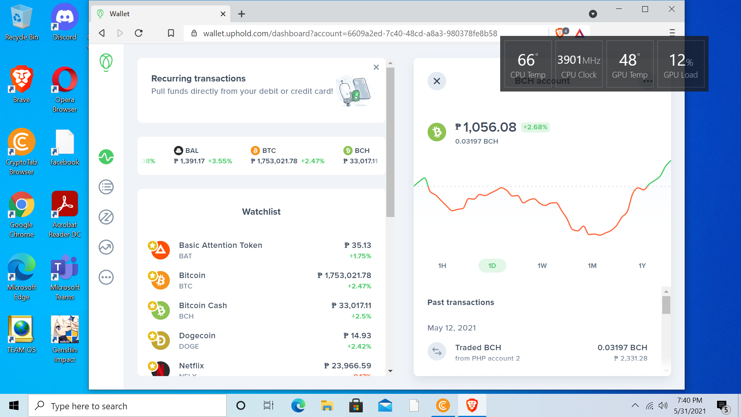Click the Brave Shields icon in address bar

pos(561,33)
